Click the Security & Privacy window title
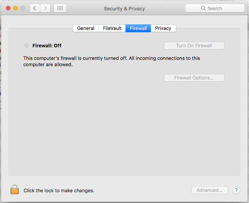The height and width of the screenshot is (203, 249). [x=124, y=9]
